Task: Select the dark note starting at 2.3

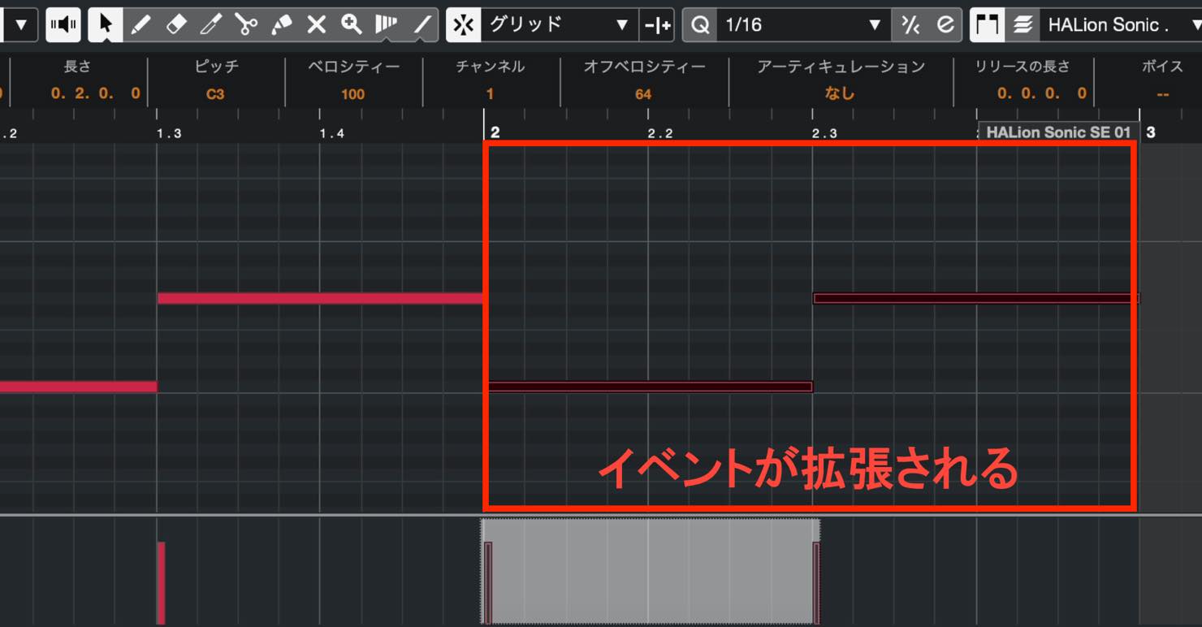Action: [x=975, y=298]
